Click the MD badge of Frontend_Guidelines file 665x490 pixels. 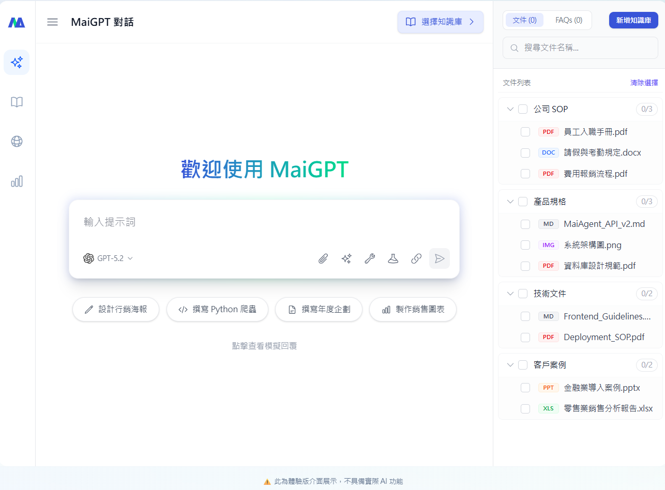point(549,316)
